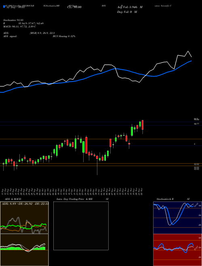Open the ADX indicator chart panel

pos(24,218)
